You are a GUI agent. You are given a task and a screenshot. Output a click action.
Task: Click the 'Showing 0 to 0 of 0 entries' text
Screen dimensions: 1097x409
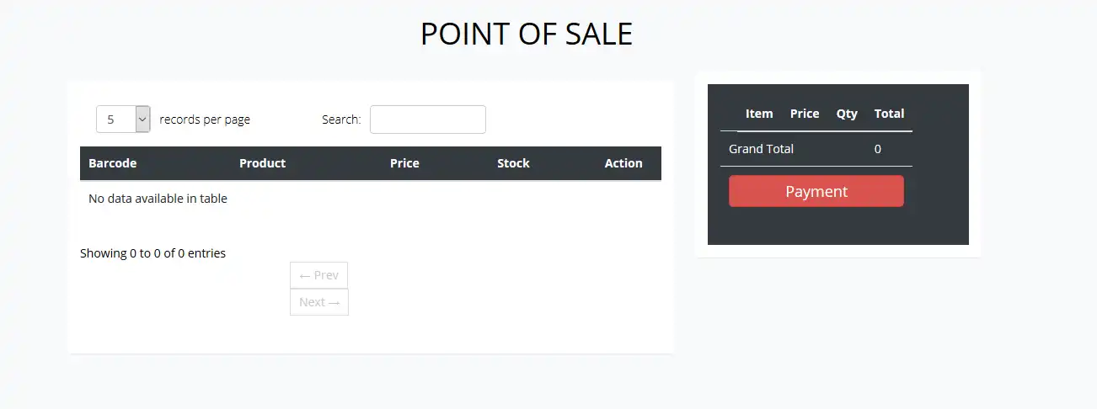pos(153,252)
